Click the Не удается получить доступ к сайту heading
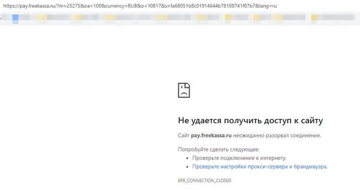The width and height of the screenshot is (360, 191). [x=250, y=121]
